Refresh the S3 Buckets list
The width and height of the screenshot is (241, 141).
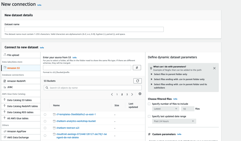[137, 81]
